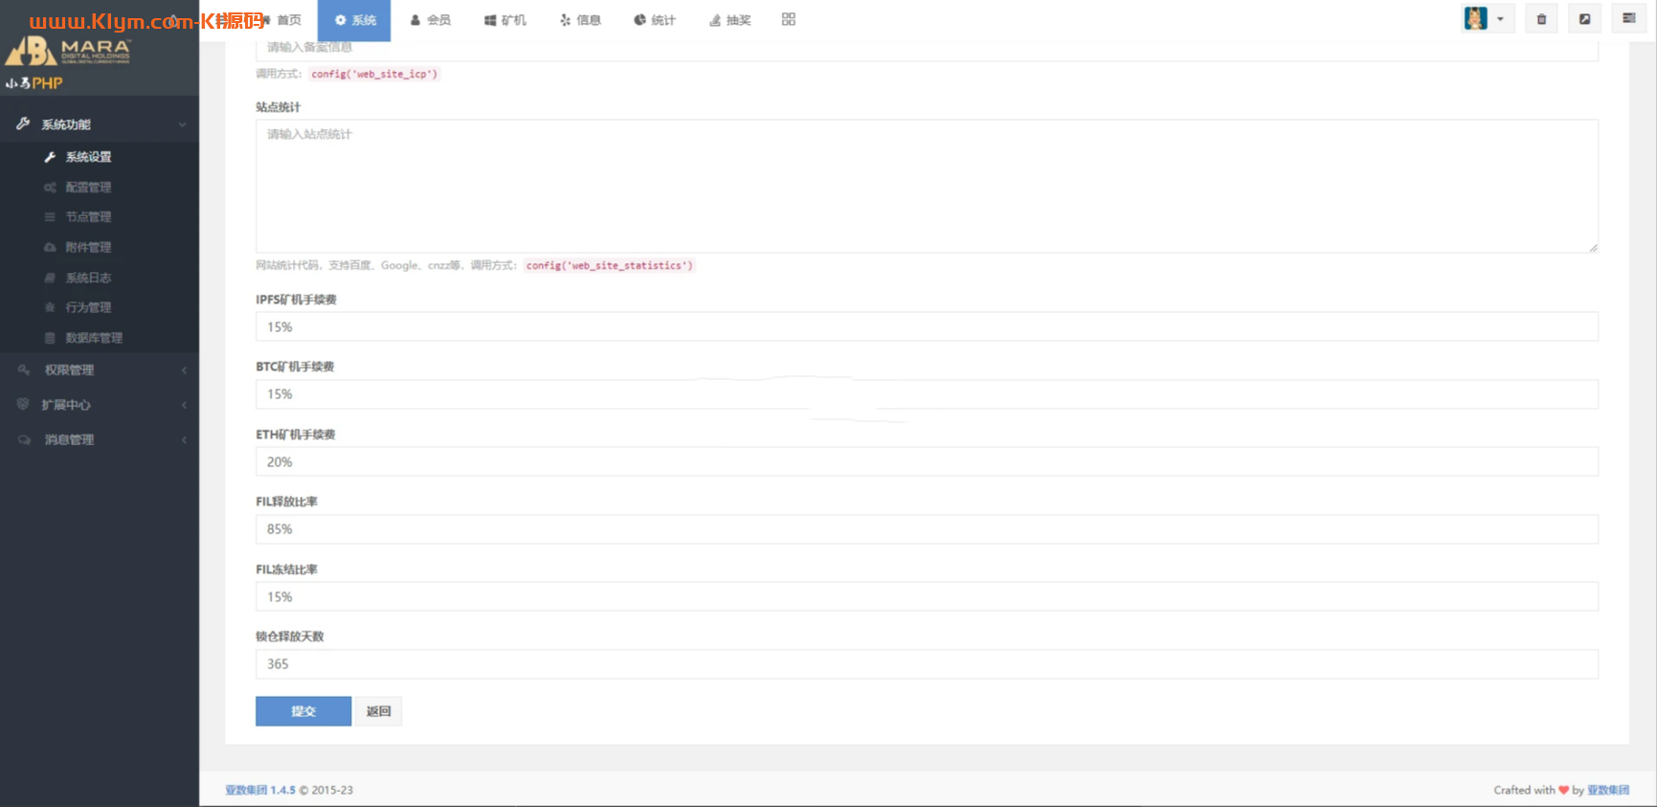Click the 返回 back button
The height and width of the screenshot is (807, 1657).
click(379, 711)
